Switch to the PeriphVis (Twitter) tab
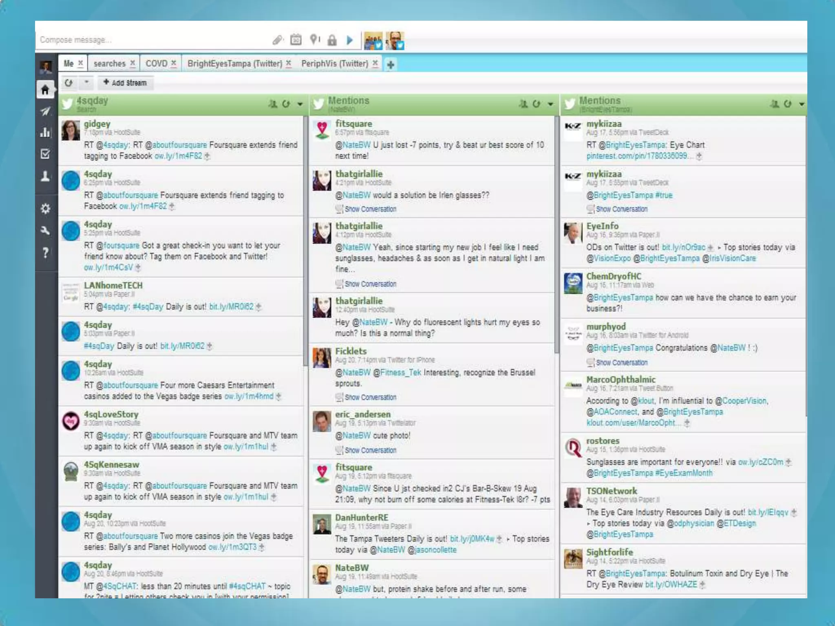Screen dimensions: 835x626 tap(335, 64)
